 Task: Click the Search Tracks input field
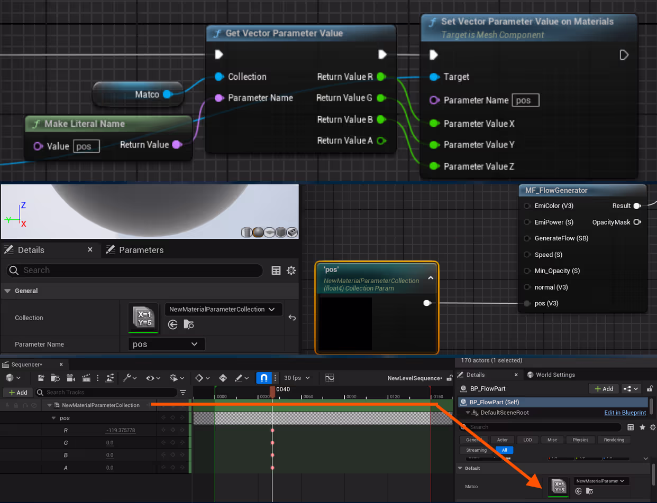[106, 393]
